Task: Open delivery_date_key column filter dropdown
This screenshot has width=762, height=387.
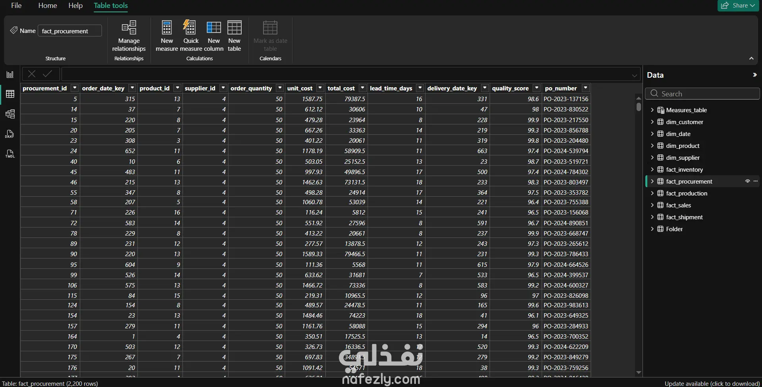Action: [x=485, y=88]
